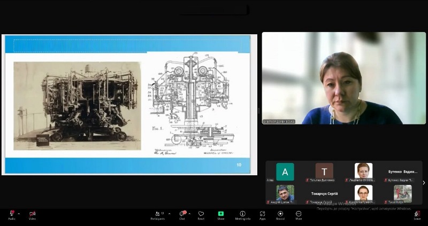The width and height of the screenshot is (428, 226).
Task: Toggle meeting recording with Record
Action: pyautogui.click(x=280, y=214)
